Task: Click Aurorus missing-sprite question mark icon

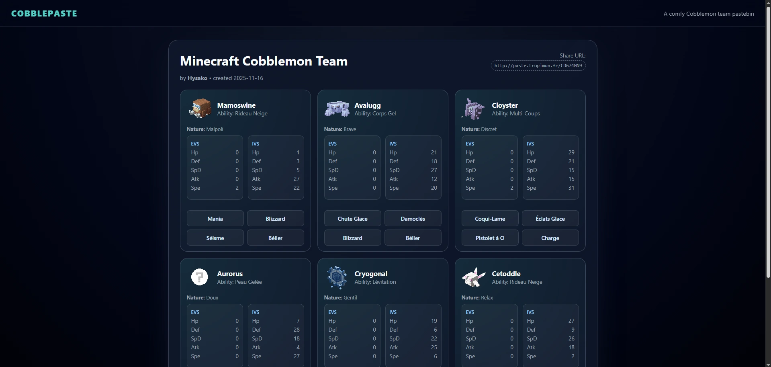Action: tap(200, 277)
